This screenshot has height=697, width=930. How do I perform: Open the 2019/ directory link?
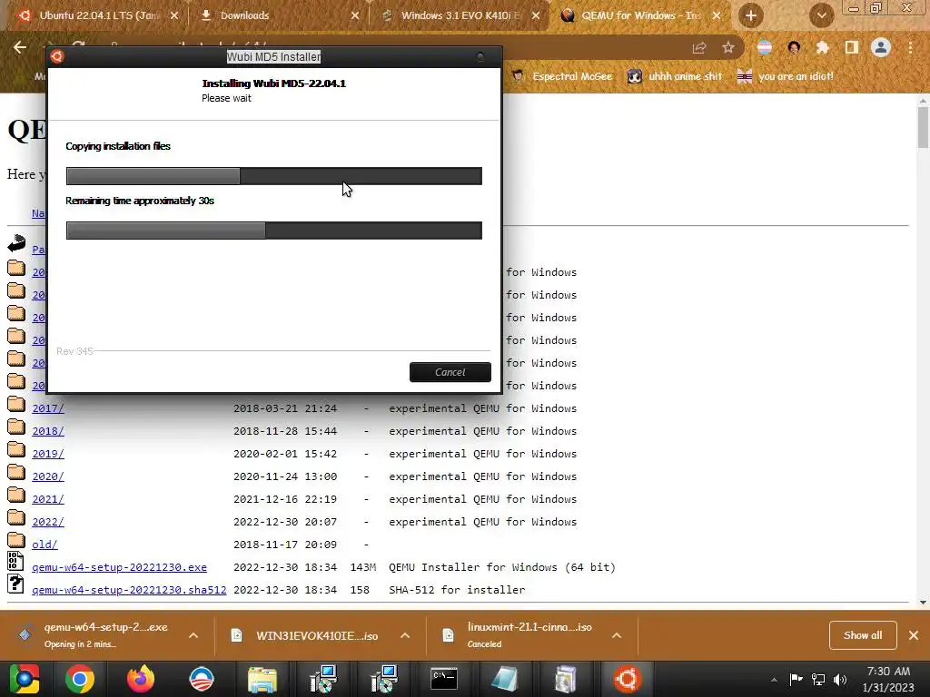(x=48, y=454)
